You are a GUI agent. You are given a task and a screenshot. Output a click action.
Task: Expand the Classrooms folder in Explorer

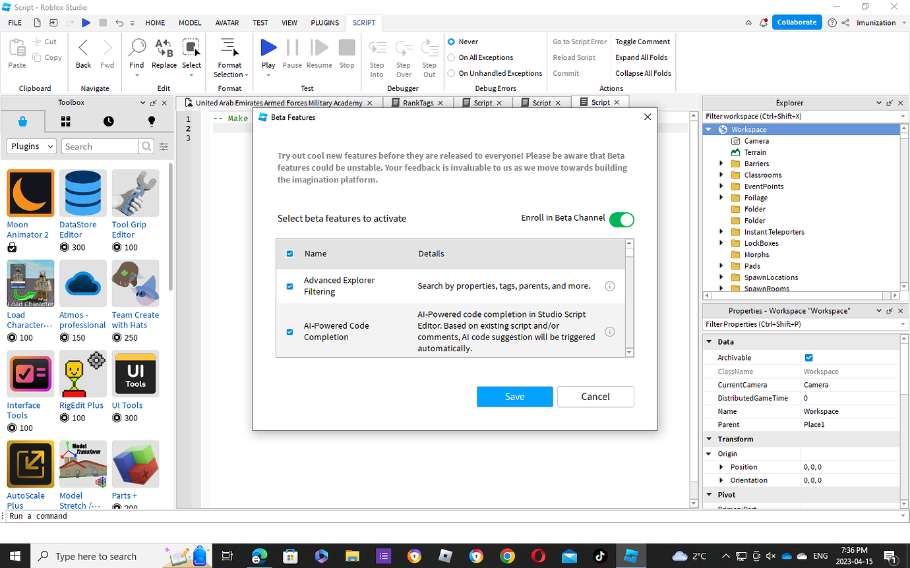721,175
